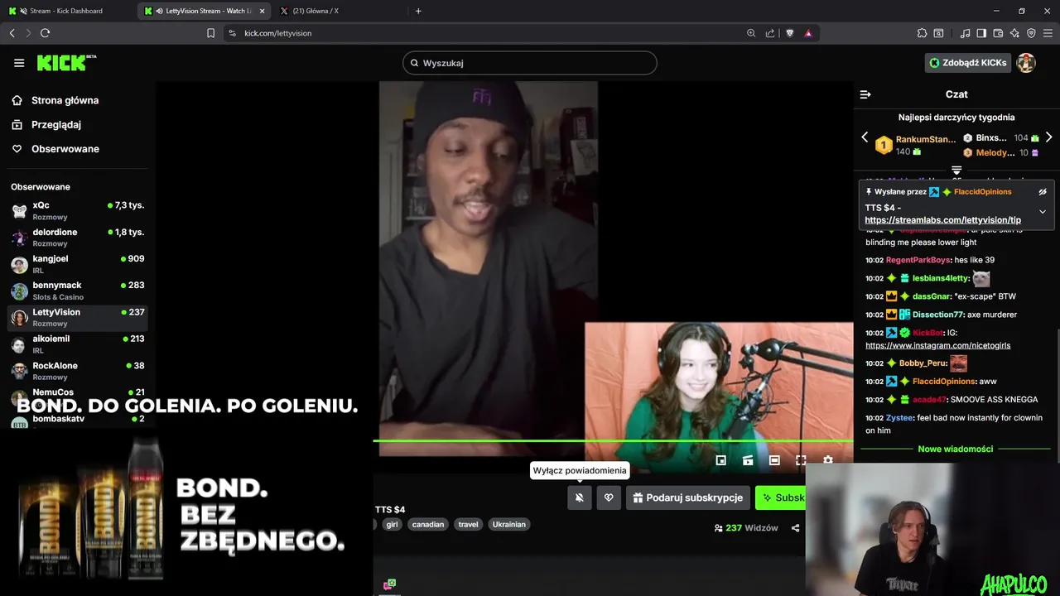Image resolution: width=1060 pixels, height=596 pixels.
Task: Click the KICK logo
Action: click(x=66, y=63)
